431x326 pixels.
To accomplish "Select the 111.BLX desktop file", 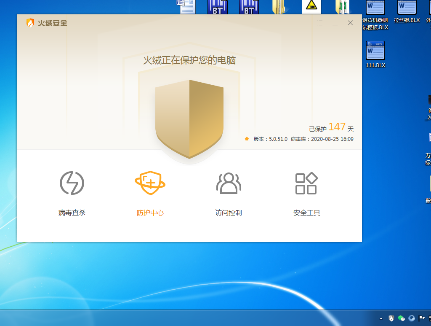I will click(375, 54).
